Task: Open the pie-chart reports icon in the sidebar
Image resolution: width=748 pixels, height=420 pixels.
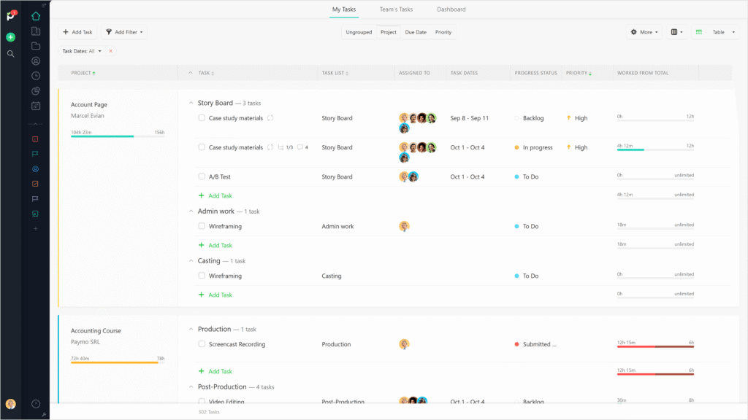Action: tap(35, 92)
